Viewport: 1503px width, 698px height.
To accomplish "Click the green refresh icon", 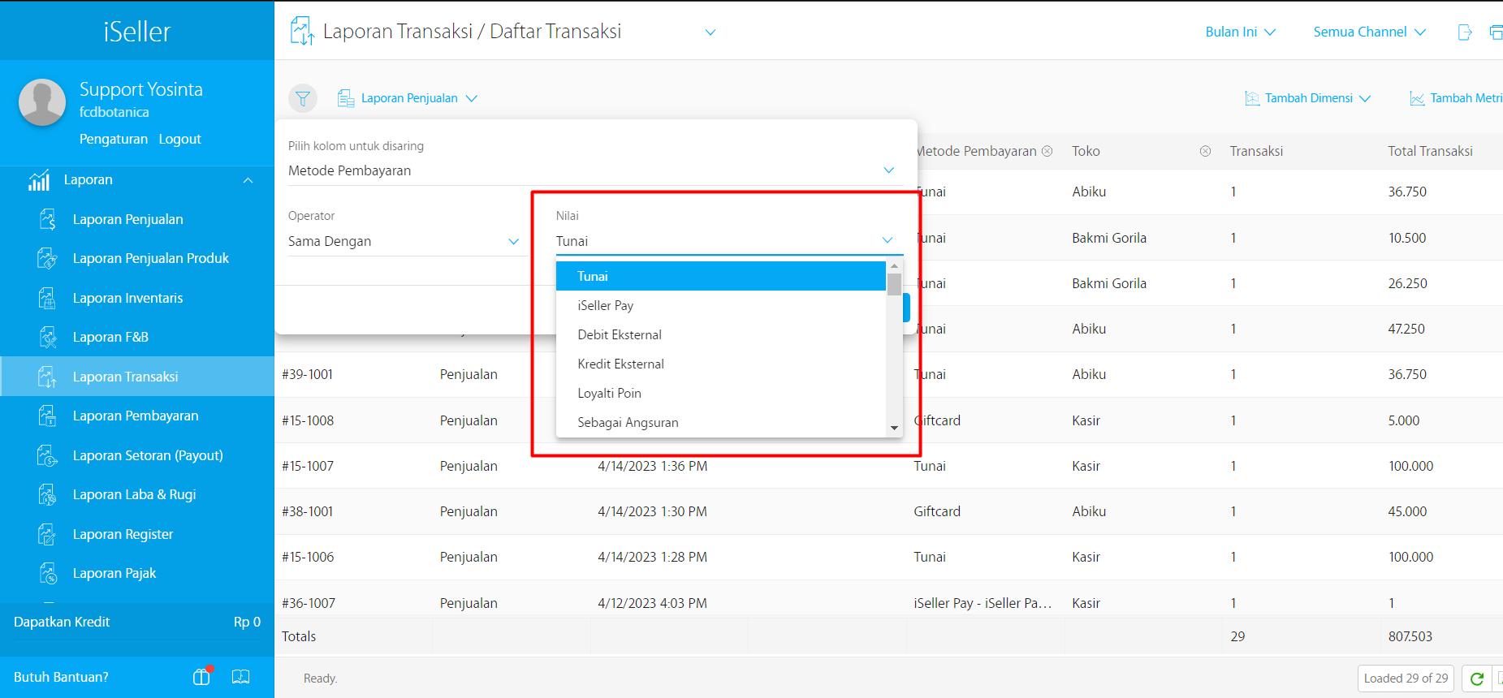I will (1477, 679).
